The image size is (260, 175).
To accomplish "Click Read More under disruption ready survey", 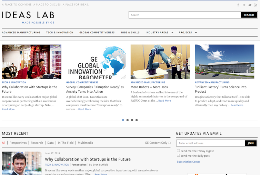I will pyautogui.click(x=84, y=110).
